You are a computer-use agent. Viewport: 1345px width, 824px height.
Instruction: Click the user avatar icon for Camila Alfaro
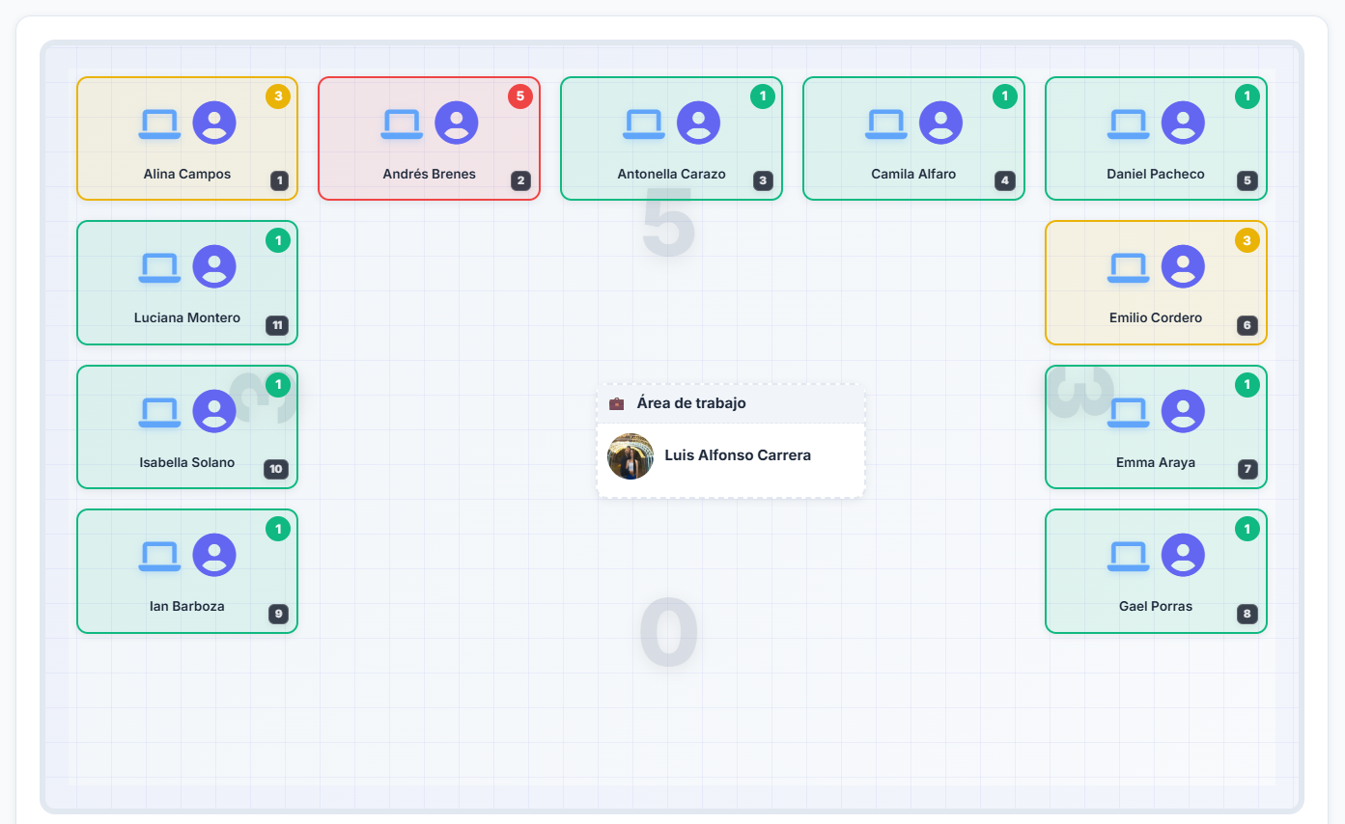coord(940,123)
